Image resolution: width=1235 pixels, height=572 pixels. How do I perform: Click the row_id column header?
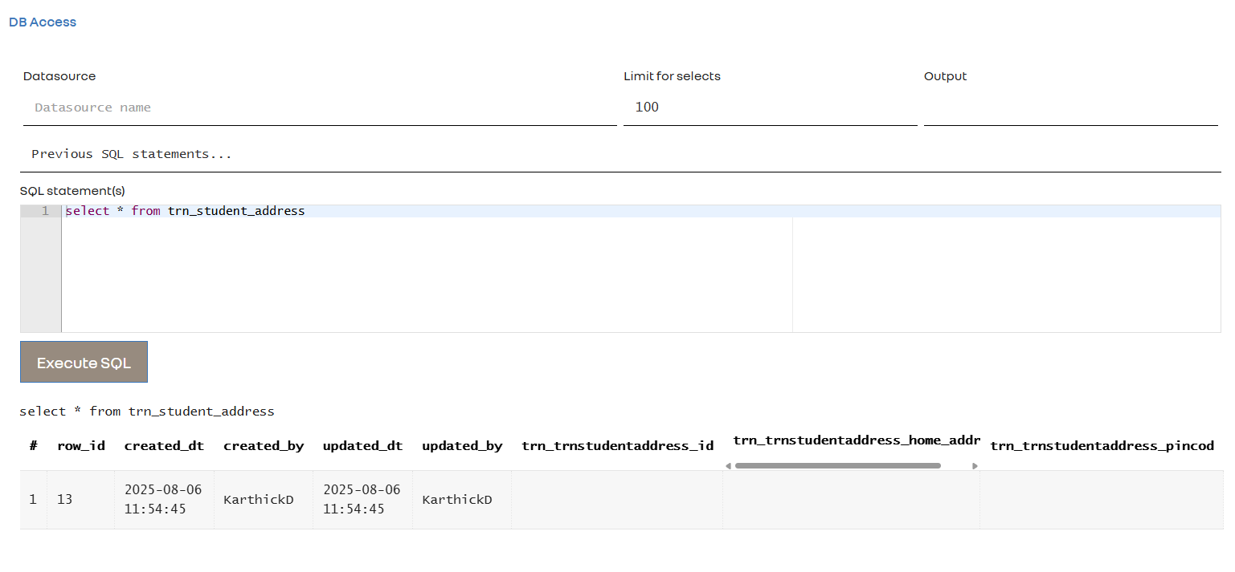(80, 446)
